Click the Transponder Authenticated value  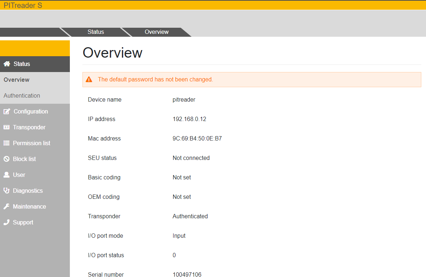coord(190,216)
